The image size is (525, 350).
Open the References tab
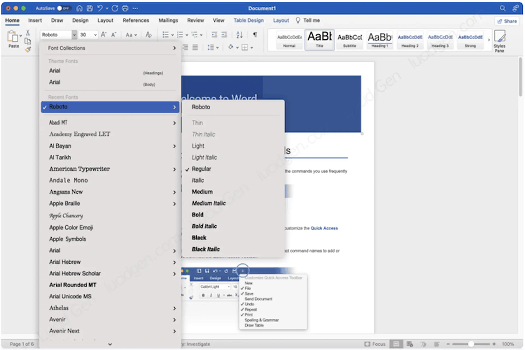pos(136,21)
